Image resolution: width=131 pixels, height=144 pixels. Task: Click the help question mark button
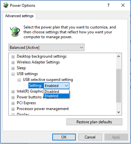coord(108,5)
